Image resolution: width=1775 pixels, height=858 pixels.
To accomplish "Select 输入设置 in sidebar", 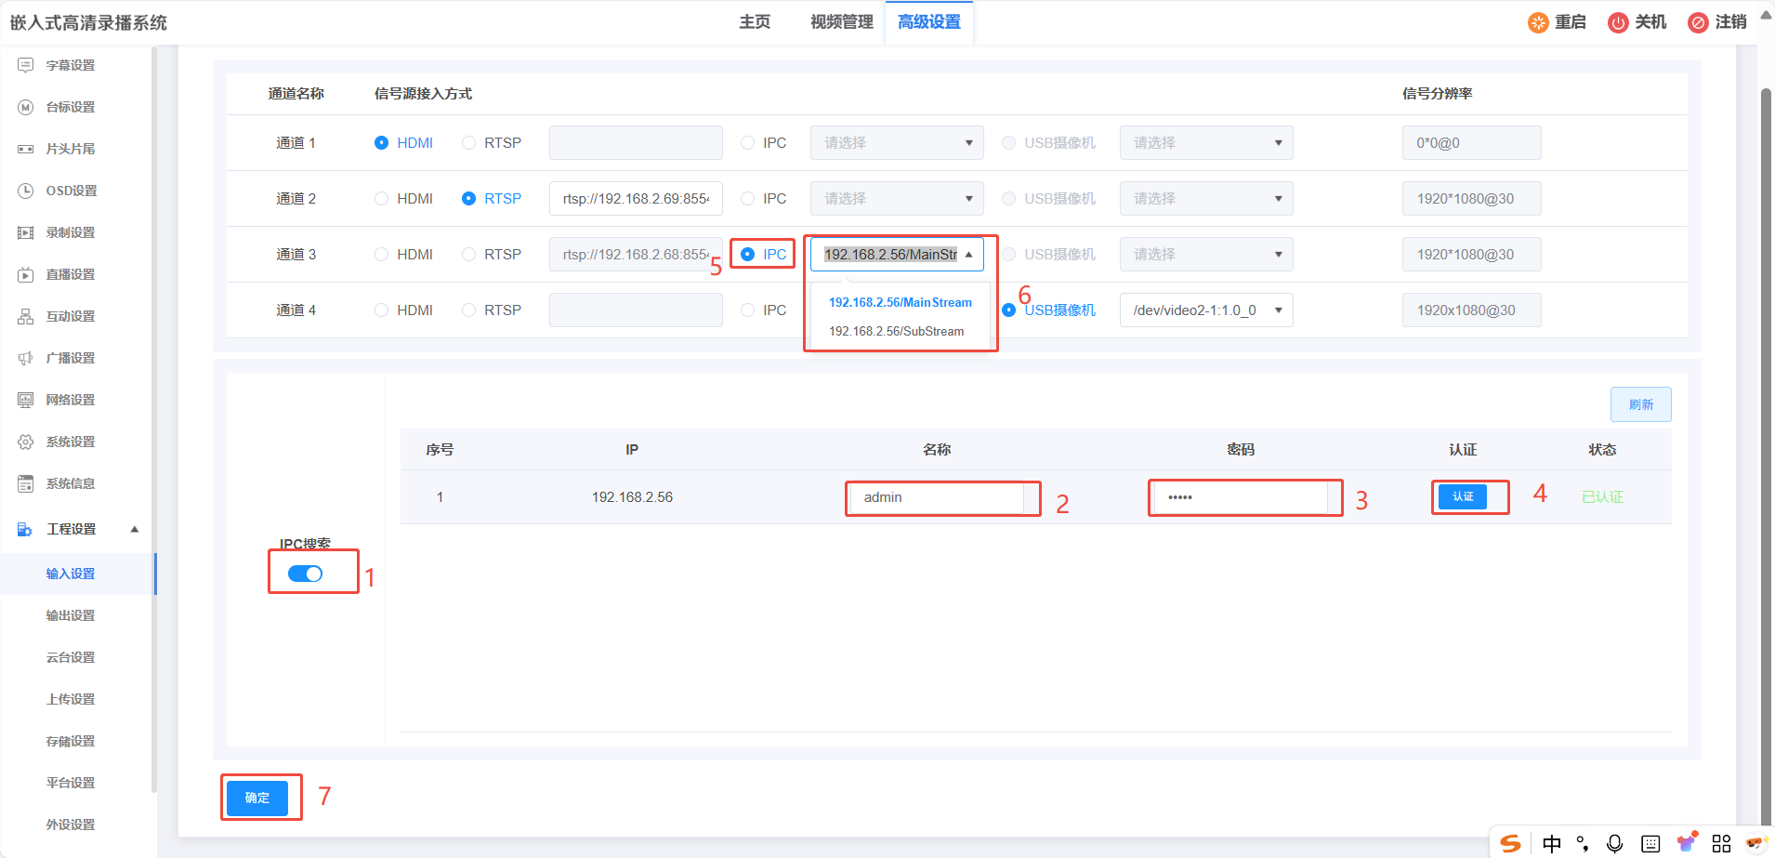I will tap(71, 574).
